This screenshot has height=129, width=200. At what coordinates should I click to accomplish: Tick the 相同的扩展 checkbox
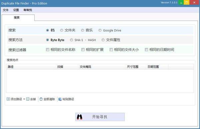click(83, 50)
